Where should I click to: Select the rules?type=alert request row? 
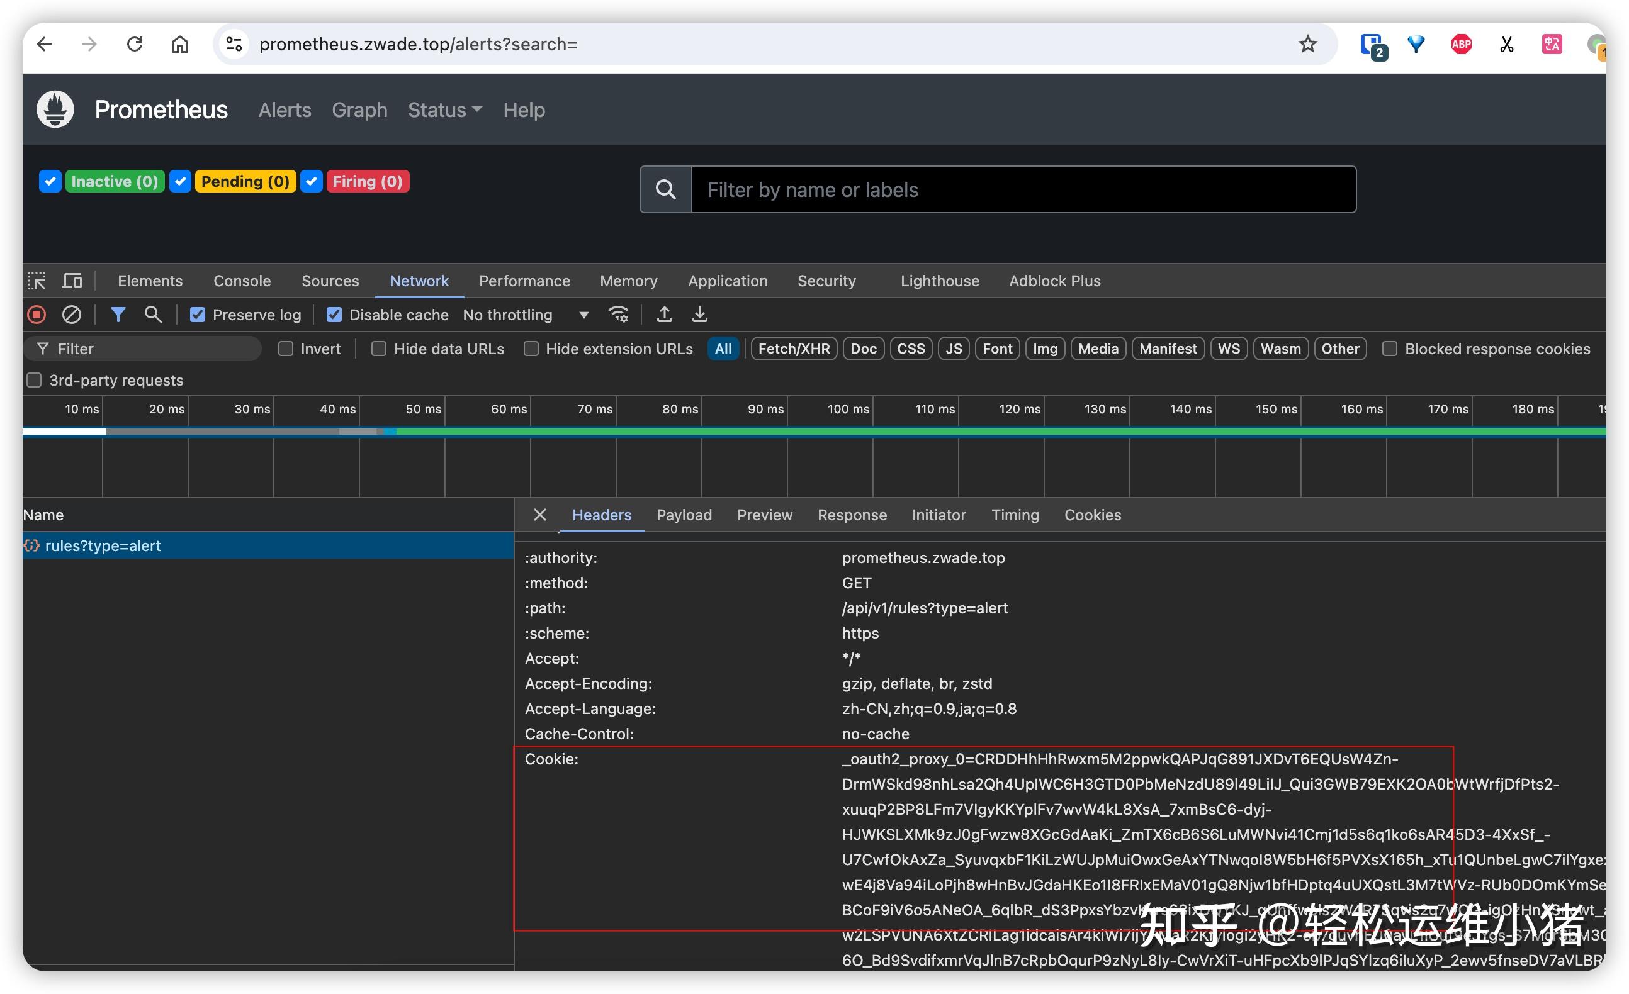click(103, 546)
